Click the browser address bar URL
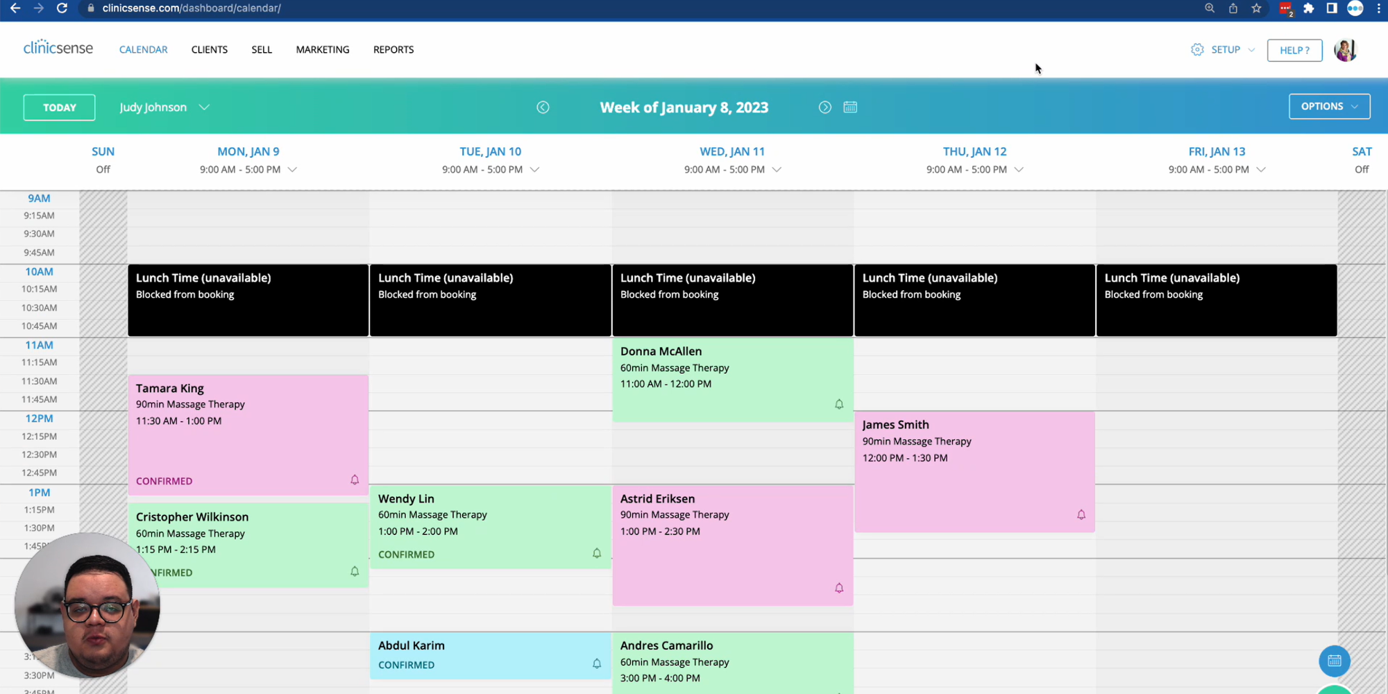Screen dimensions: 1388x694 [x=192, y=8]
